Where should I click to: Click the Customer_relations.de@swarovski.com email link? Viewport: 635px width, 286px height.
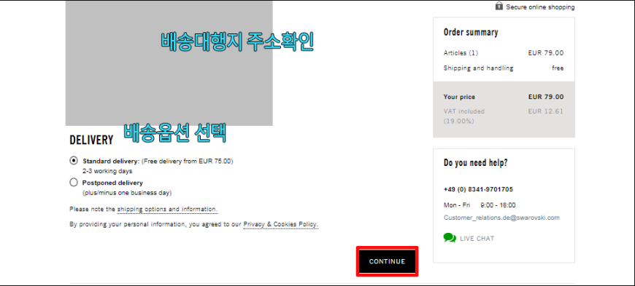(x=501, y=218)
